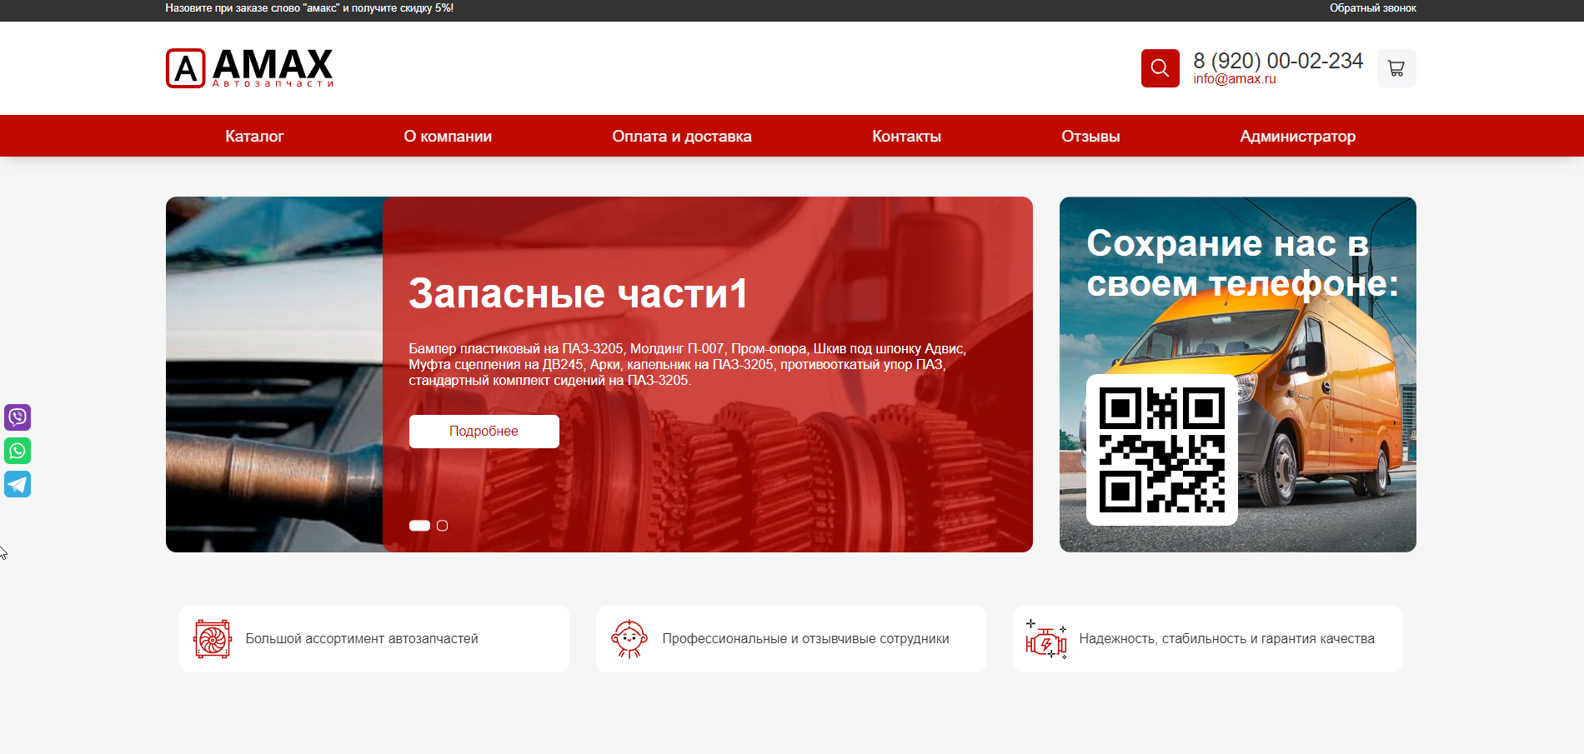The image size is (1584, 754).
Task: Select first slider pagination dot
Action: pos(419,526)
